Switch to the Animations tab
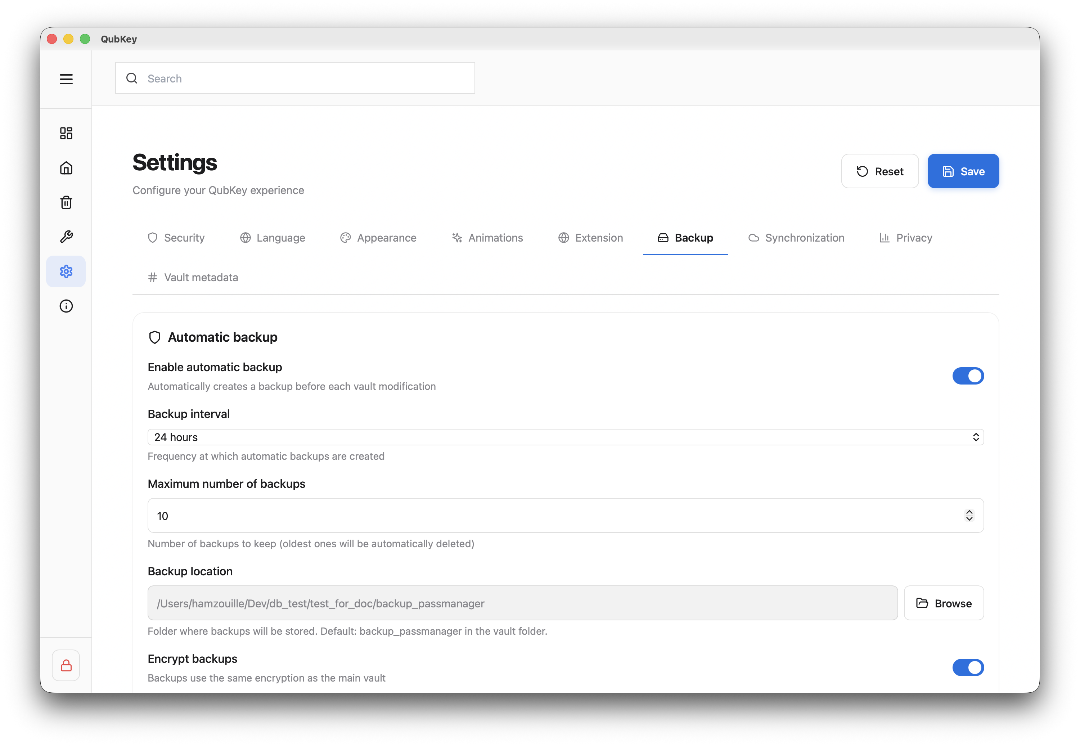Image resolution: width=1080 pixels, height=746 pixels. (x=487, y=238)
